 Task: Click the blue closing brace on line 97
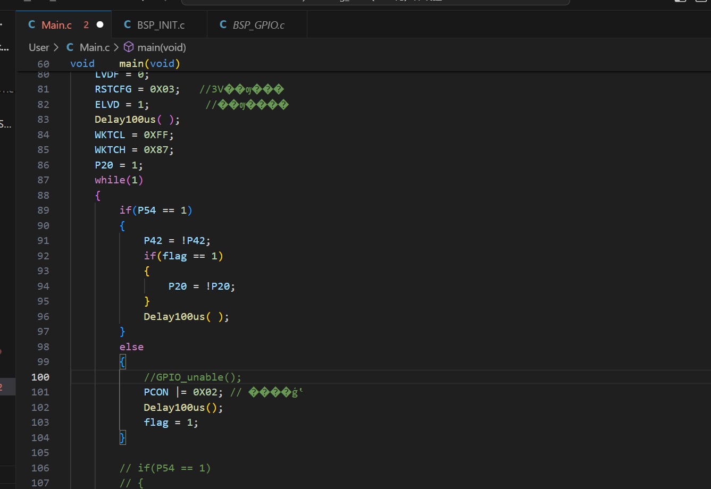point(122,331)
